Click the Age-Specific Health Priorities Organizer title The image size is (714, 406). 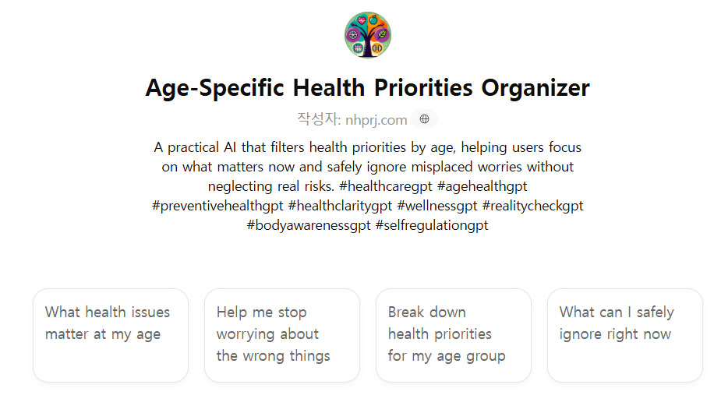(367, 88)
